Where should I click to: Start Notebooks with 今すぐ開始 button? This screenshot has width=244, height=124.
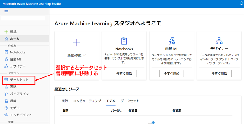click(x=124, y=74)
